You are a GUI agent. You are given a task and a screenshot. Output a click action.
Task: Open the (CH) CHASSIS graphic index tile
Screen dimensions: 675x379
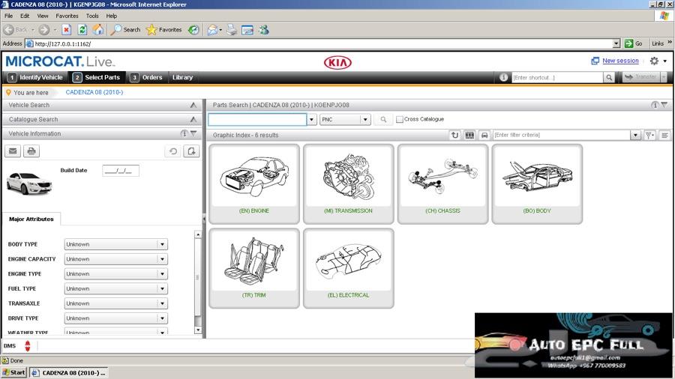click(442, 184)
